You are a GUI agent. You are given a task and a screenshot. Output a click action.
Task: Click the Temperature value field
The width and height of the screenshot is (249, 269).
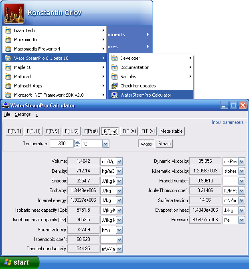point(62,144)
